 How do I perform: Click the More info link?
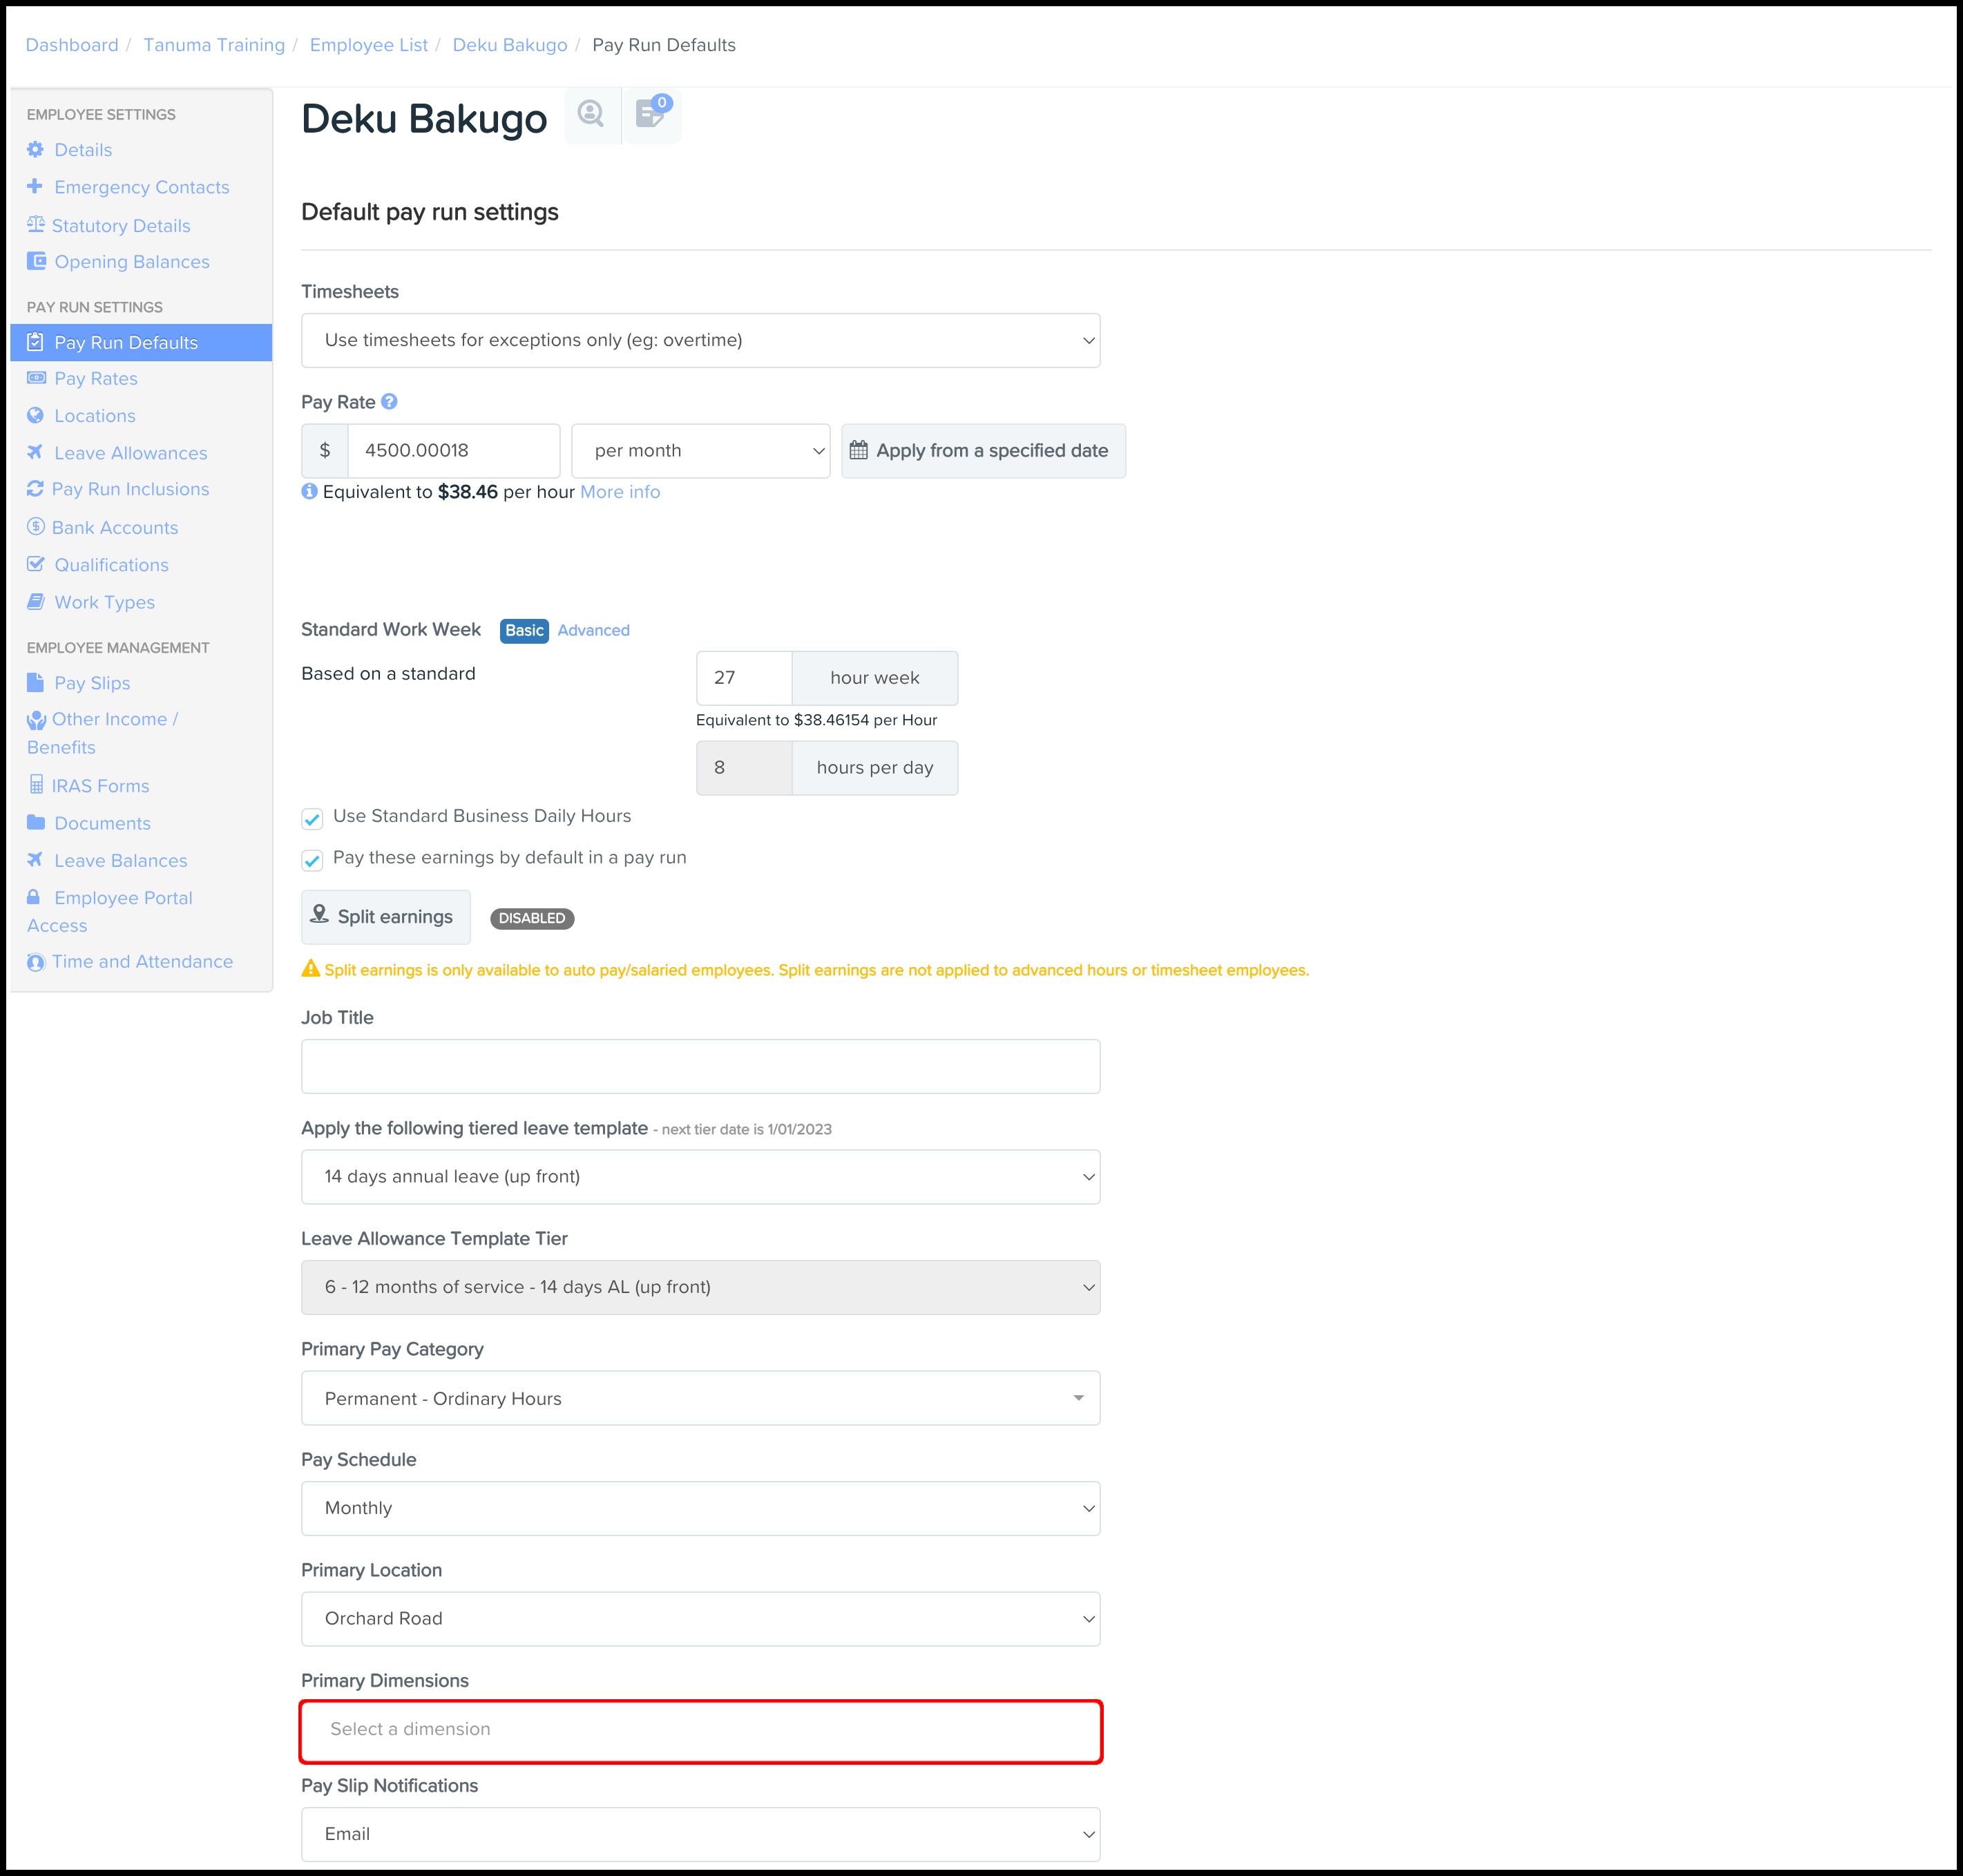(x=620, y=492)
